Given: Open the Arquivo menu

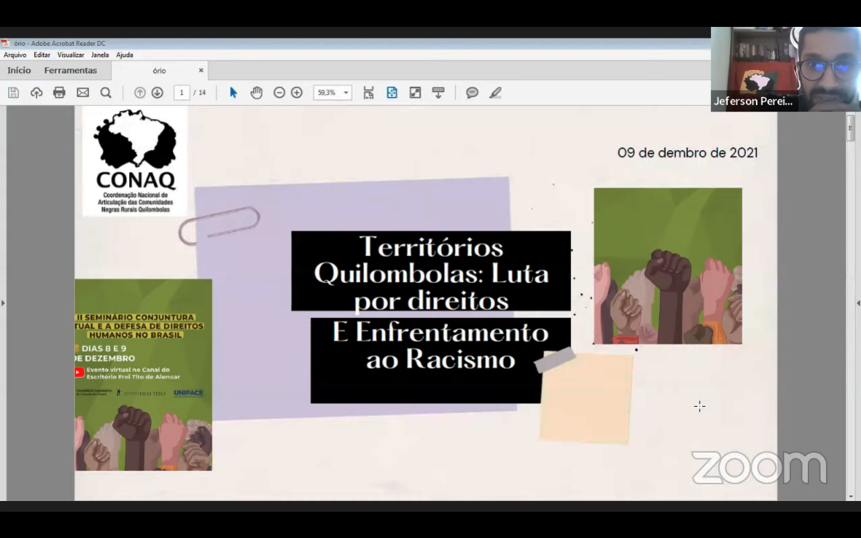Looking at the screenshot, I should [x=15, y=55].
